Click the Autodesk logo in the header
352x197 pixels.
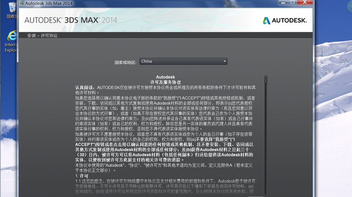284,21
